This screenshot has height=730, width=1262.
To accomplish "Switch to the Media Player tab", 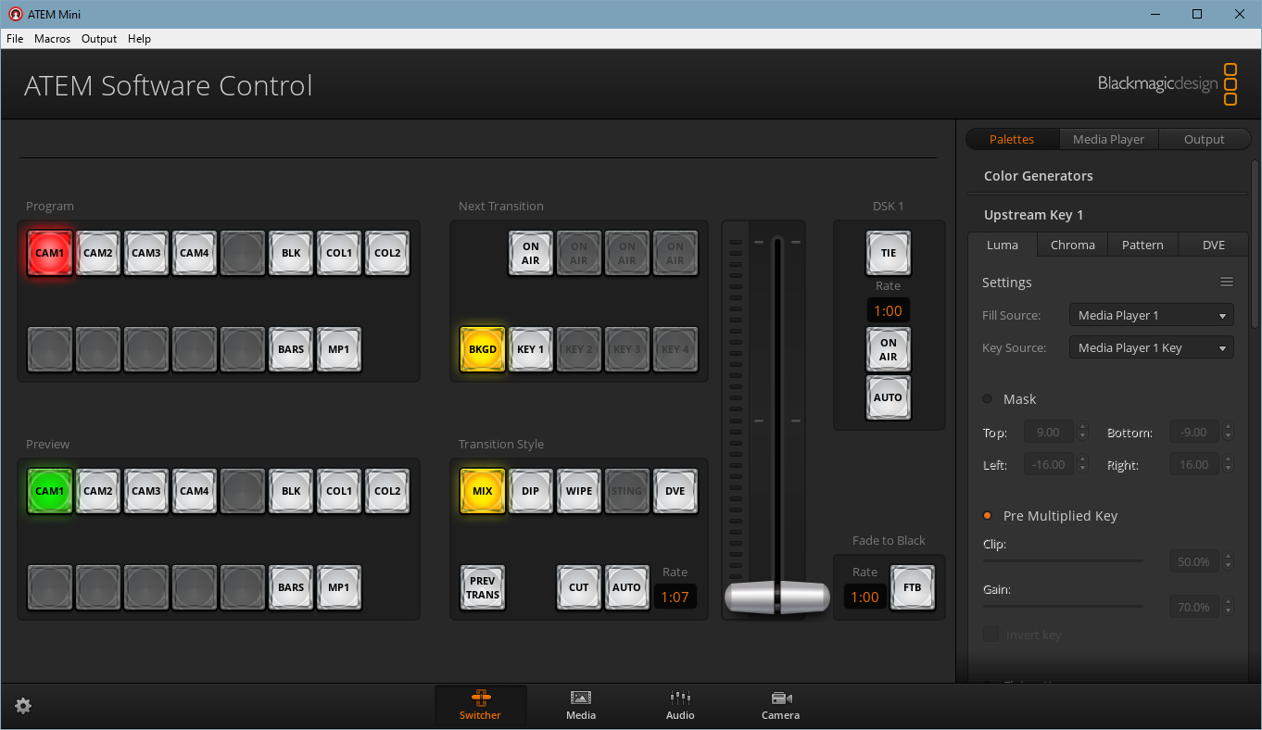I will (1108, 139).
